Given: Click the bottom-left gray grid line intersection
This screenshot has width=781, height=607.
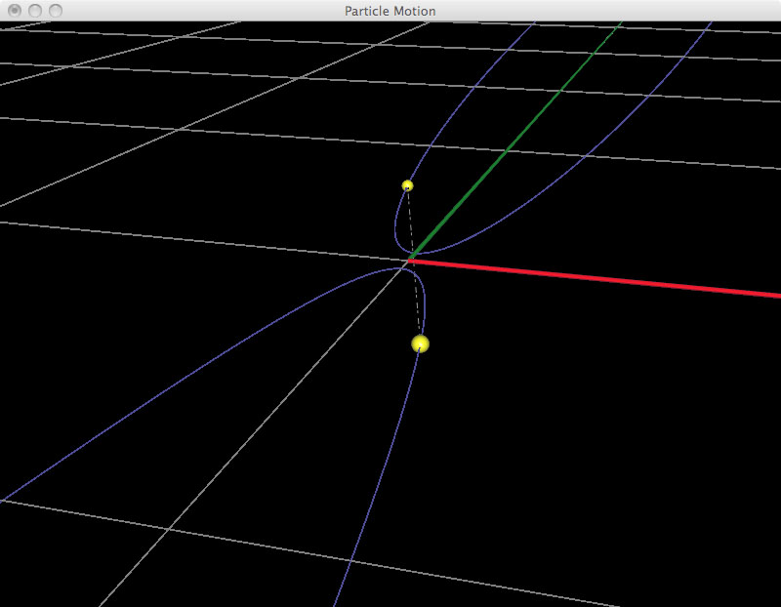Looking at the screenshot, I should point(168,528).
